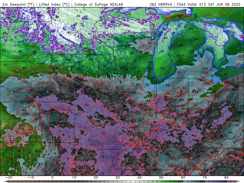The width and height of the screenshot is (244, 183).
Task: Click the "70" label on the color scale
Action: tap(205, 178)
